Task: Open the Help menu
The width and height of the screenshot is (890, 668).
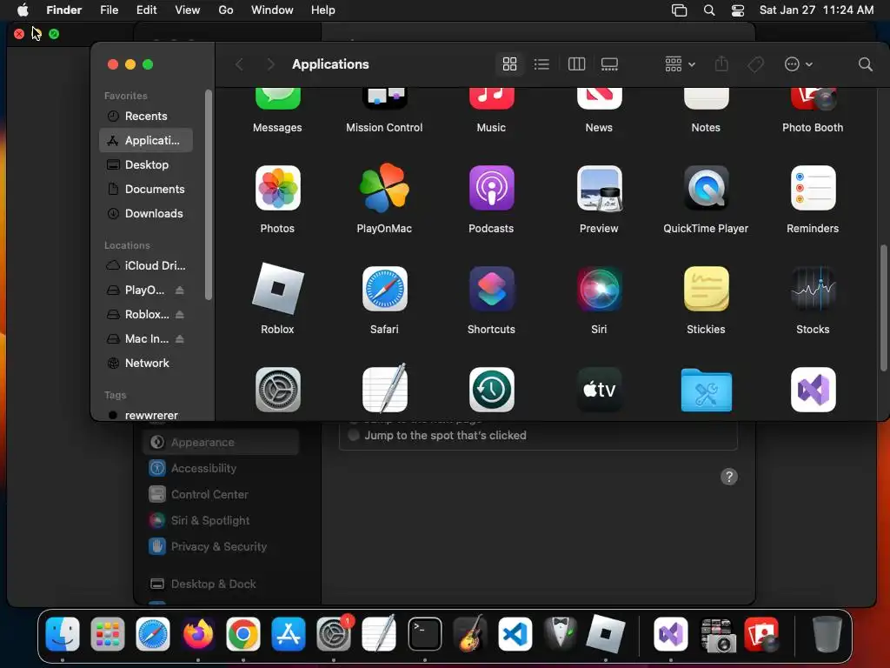Action: (x=323, y=10)
